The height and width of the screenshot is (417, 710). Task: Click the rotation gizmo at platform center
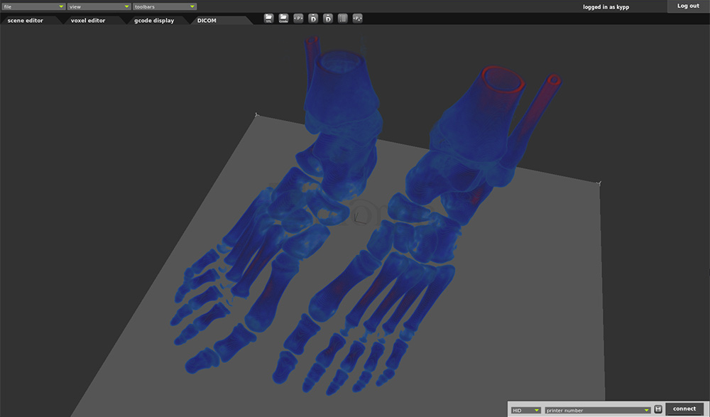(x=361, y=213)
